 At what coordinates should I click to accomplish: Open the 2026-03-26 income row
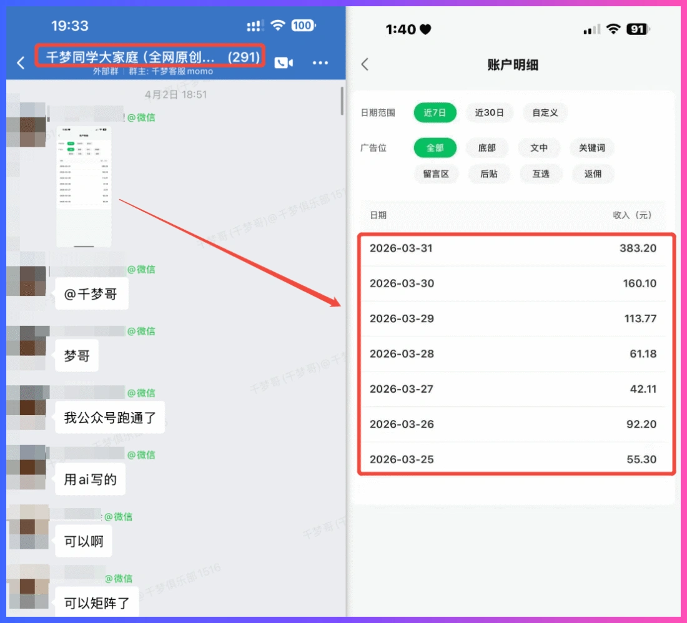513,424
